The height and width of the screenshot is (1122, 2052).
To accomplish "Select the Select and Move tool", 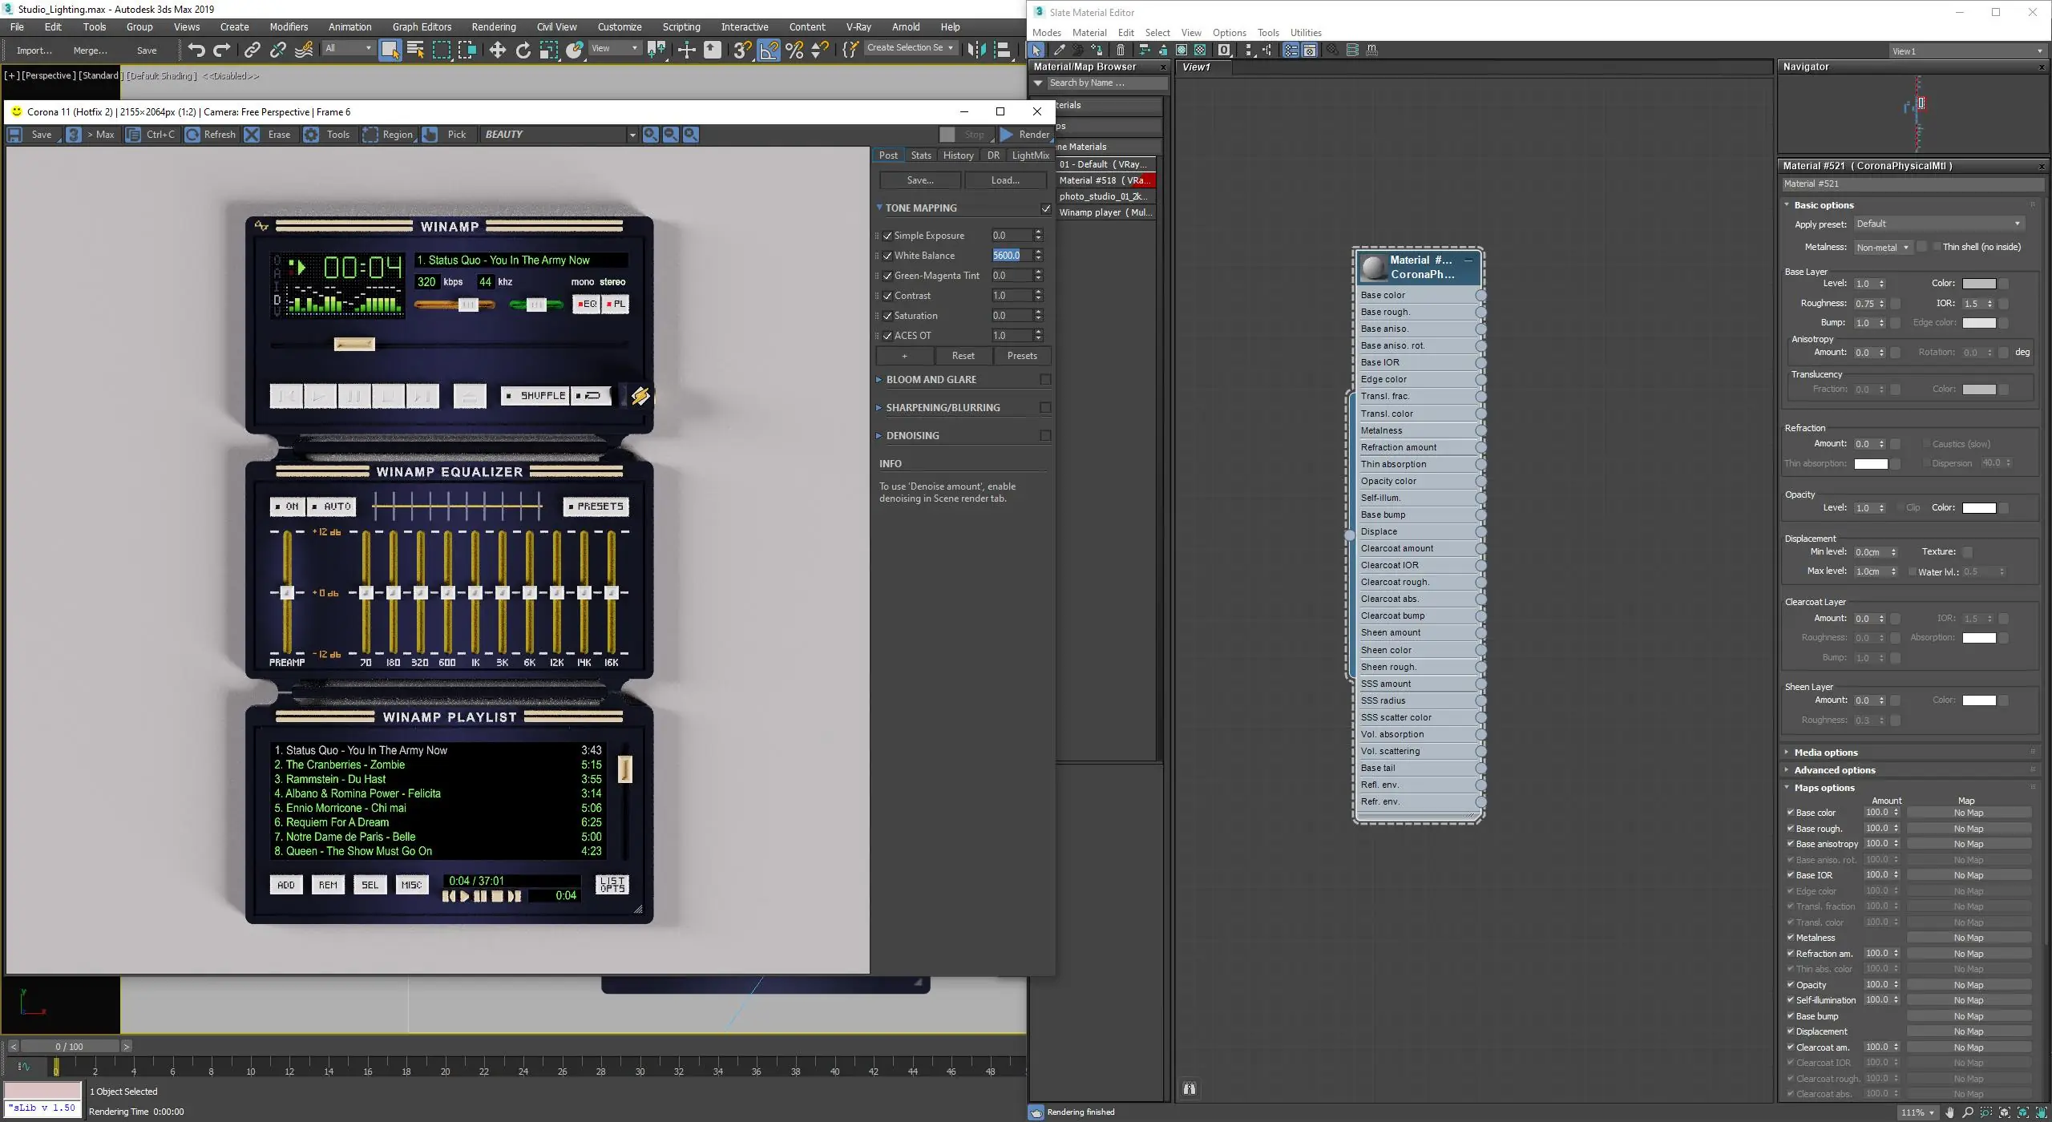I will pyautogui.click(x=499, y=50).
